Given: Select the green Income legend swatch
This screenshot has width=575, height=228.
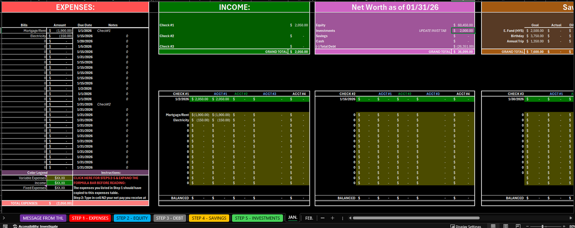Looking at the screenshot, I should point(60,183).
